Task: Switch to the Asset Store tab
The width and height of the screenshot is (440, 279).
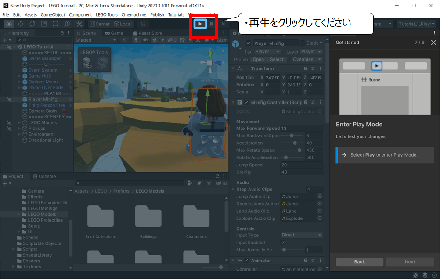Action: 148,33
